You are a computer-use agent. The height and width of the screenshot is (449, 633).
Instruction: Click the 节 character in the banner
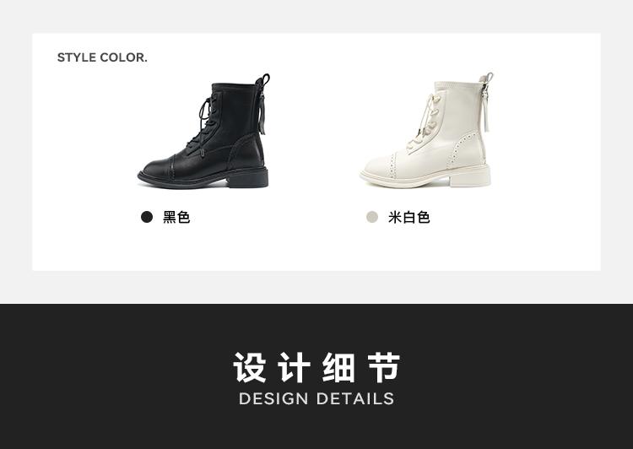coord(384,367)
